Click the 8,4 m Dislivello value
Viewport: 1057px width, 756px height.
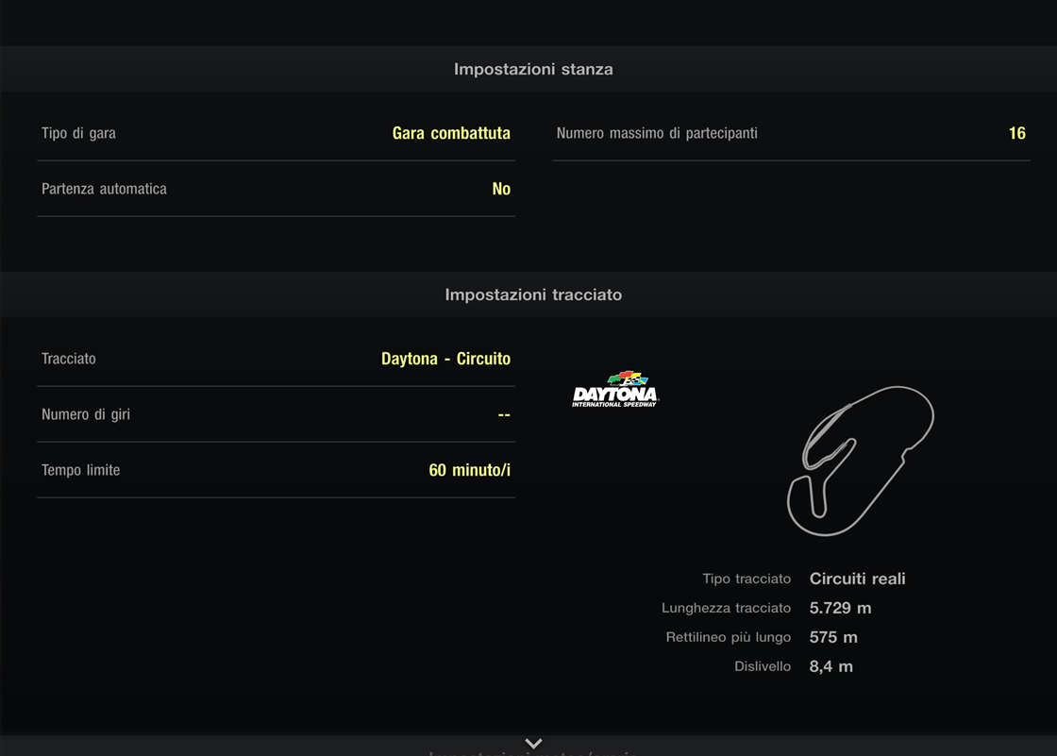pos(830,666)
